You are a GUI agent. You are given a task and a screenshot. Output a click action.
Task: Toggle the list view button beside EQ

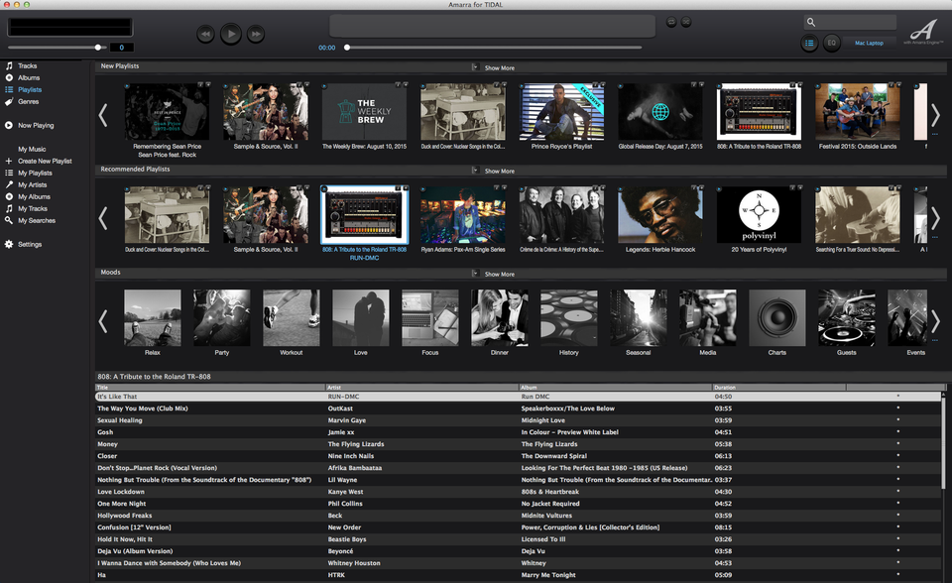809,43
